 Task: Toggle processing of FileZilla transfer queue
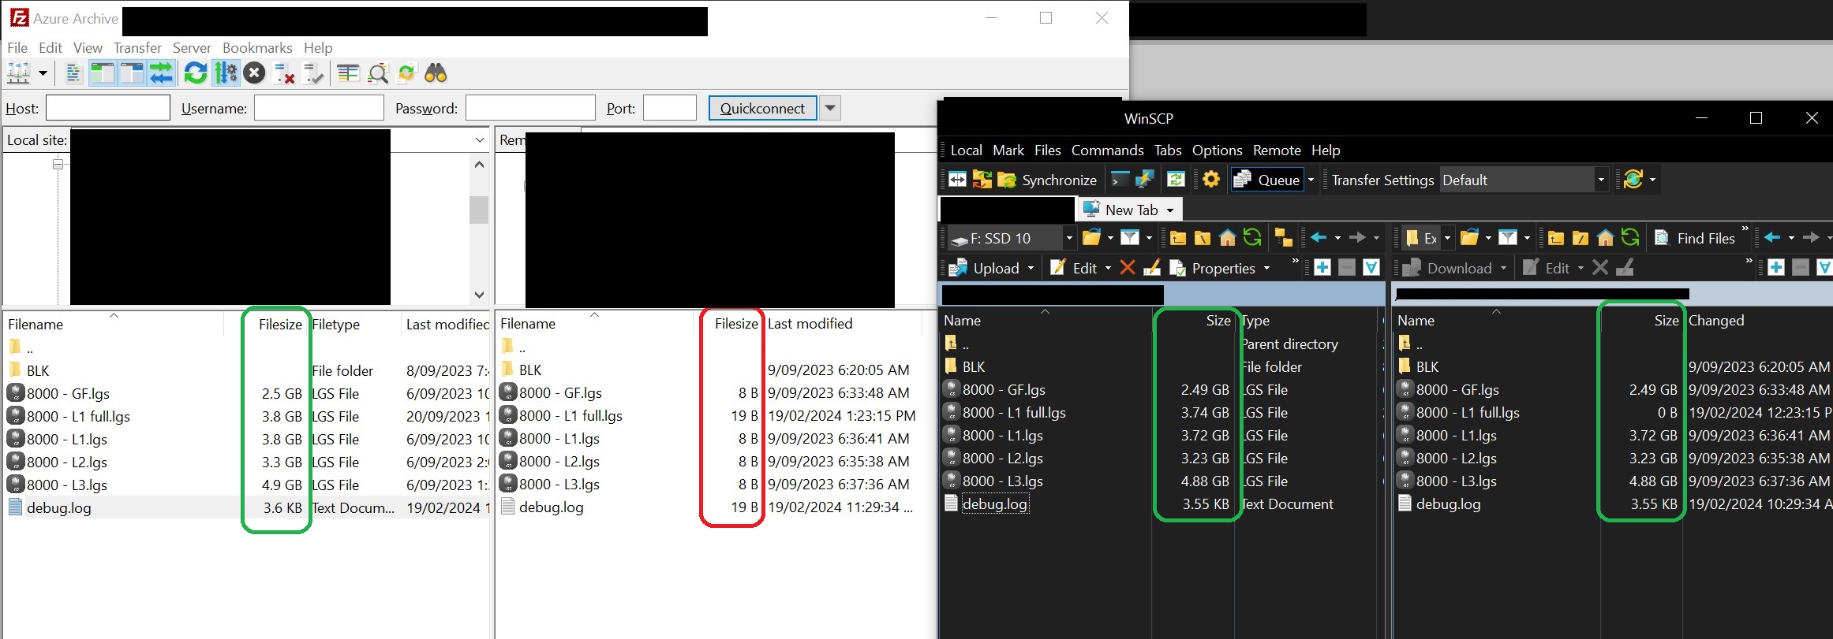click(226, 73)
